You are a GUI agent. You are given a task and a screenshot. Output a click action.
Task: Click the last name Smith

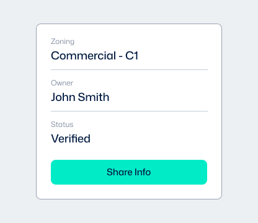[x=94, y=97]
